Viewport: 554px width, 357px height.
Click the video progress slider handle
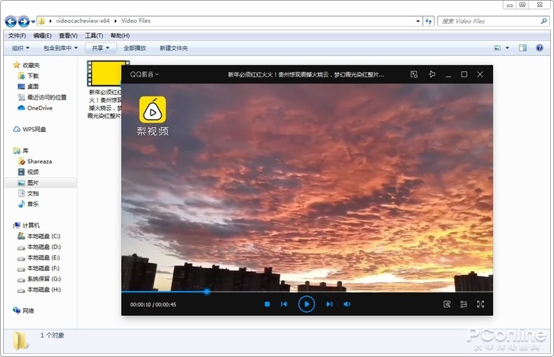click(x=207, y=291)
